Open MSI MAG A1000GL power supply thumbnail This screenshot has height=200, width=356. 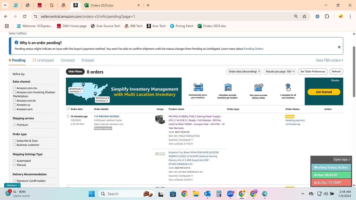click(x=160, y=120)
